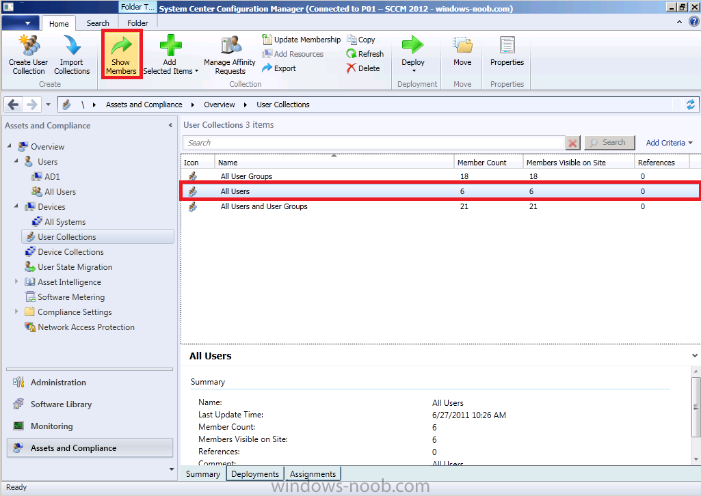Open the Add Criteria dropdown
The image size is (701, 496).
click(x=670, y=143)
